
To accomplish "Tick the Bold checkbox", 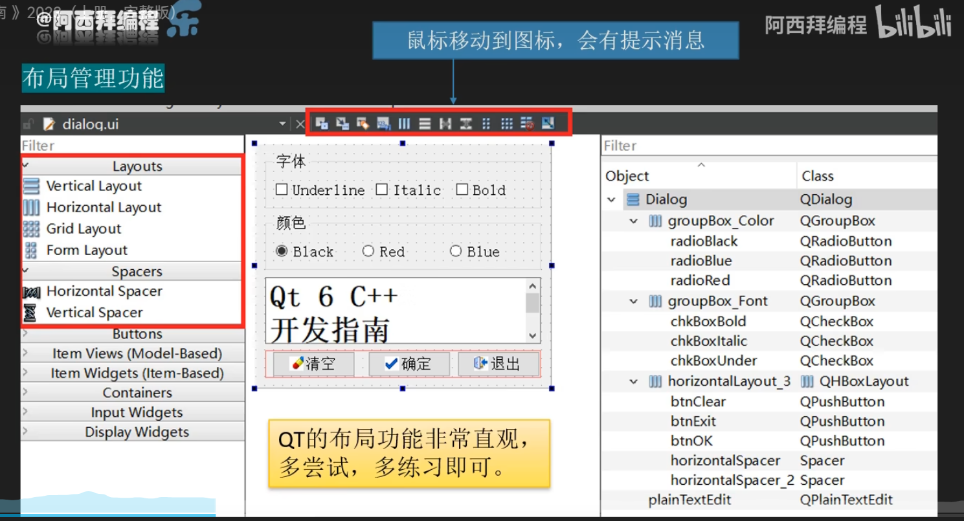I will (x=462, y=190).
